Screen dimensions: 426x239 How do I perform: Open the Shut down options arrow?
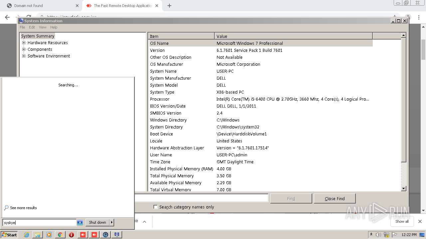[112, 222]
